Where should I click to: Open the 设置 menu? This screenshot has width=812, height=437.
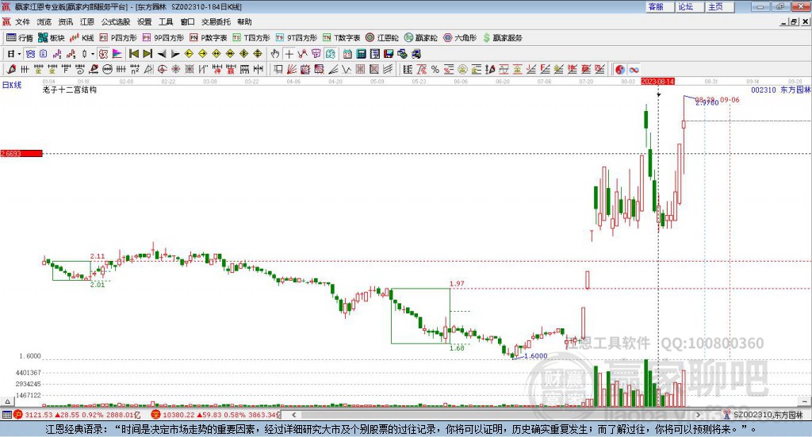144,21
